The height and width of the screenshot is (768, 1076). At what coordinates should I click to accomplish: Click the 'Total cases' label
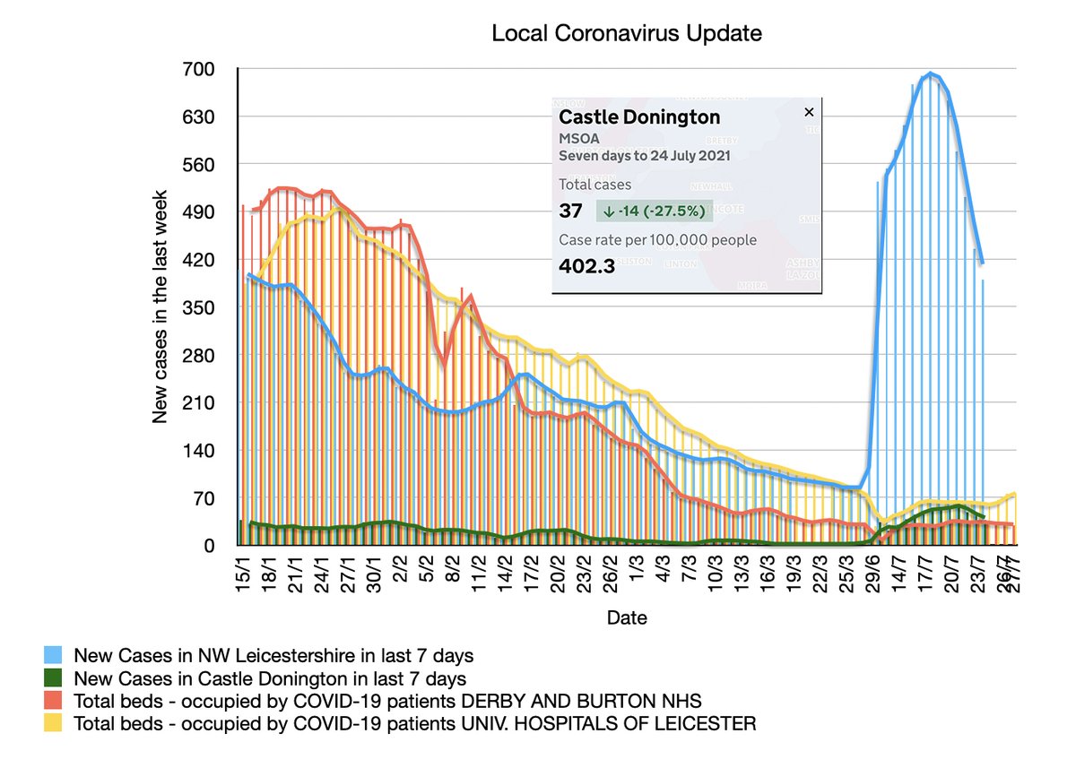tap(595, 185)
